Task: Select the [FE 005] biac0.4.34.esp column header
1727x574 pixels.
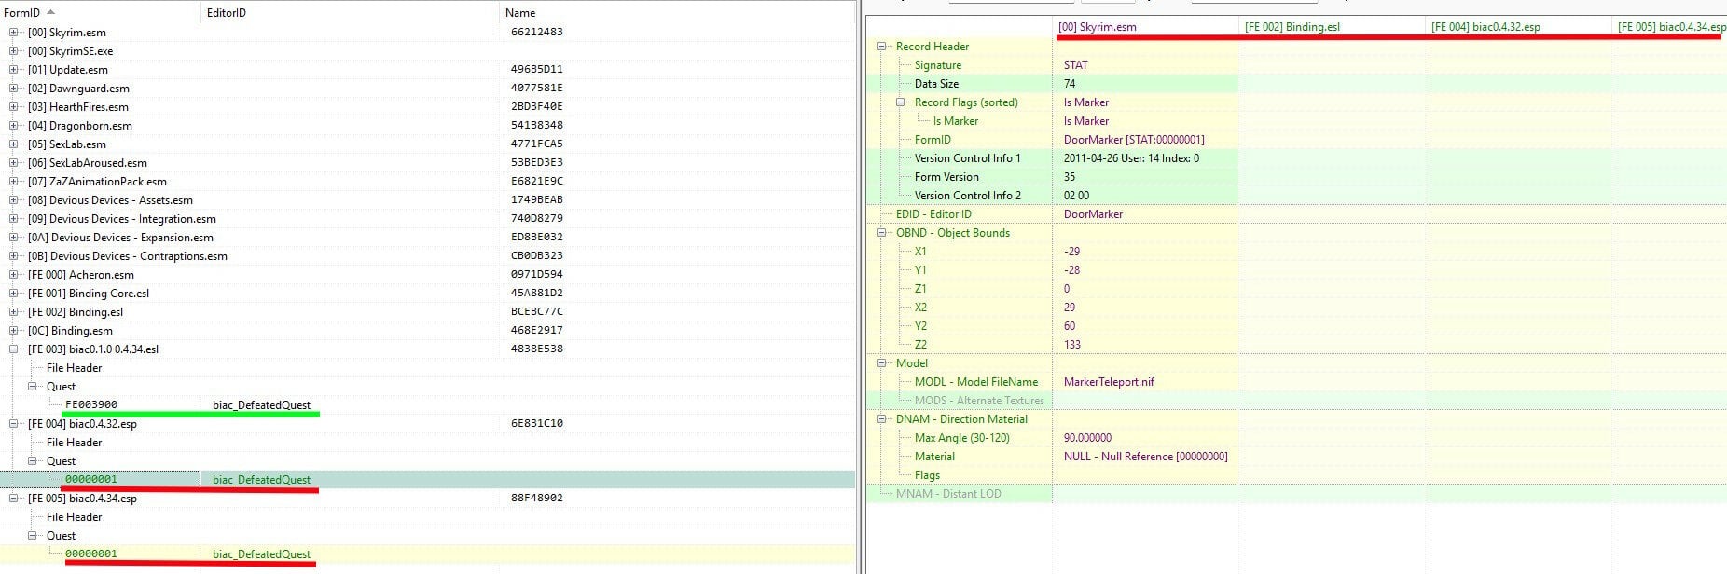Action: pos(1669,26)
